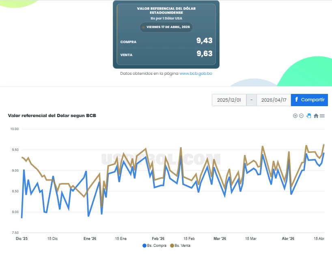Toggle the Bs. Compra series legend
Screen dimensions: 332x257
155,246
